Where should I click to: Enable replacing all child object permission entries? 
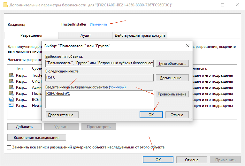9,147
